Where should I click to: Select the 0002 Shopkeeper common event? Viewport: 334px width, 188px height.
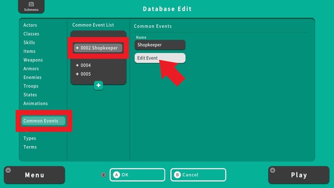coord(98,48)
